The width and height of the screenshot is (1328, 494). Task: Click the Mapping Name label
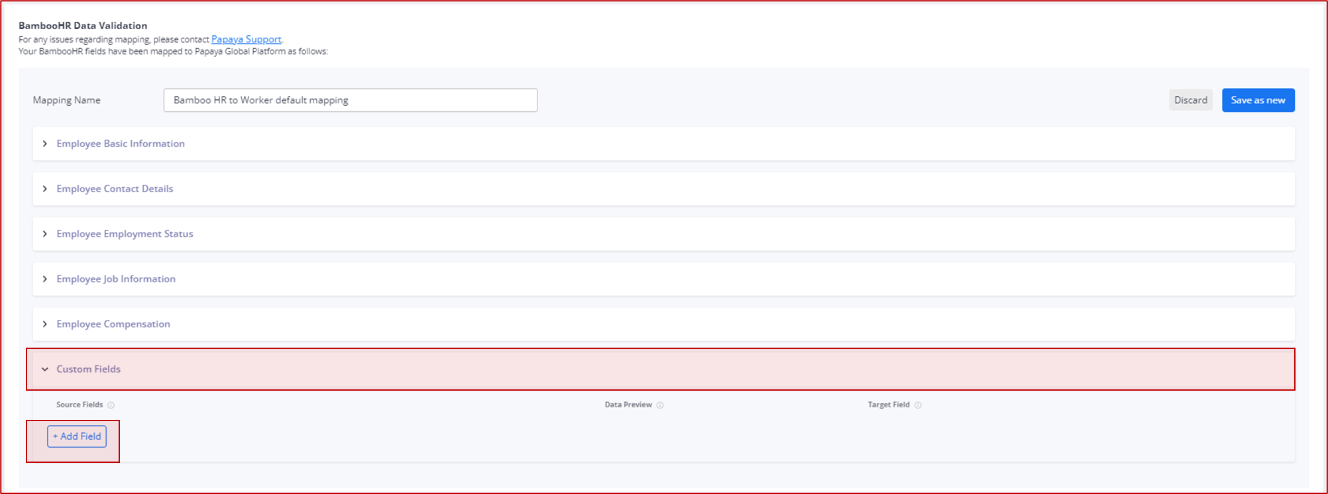coord(66,100)
